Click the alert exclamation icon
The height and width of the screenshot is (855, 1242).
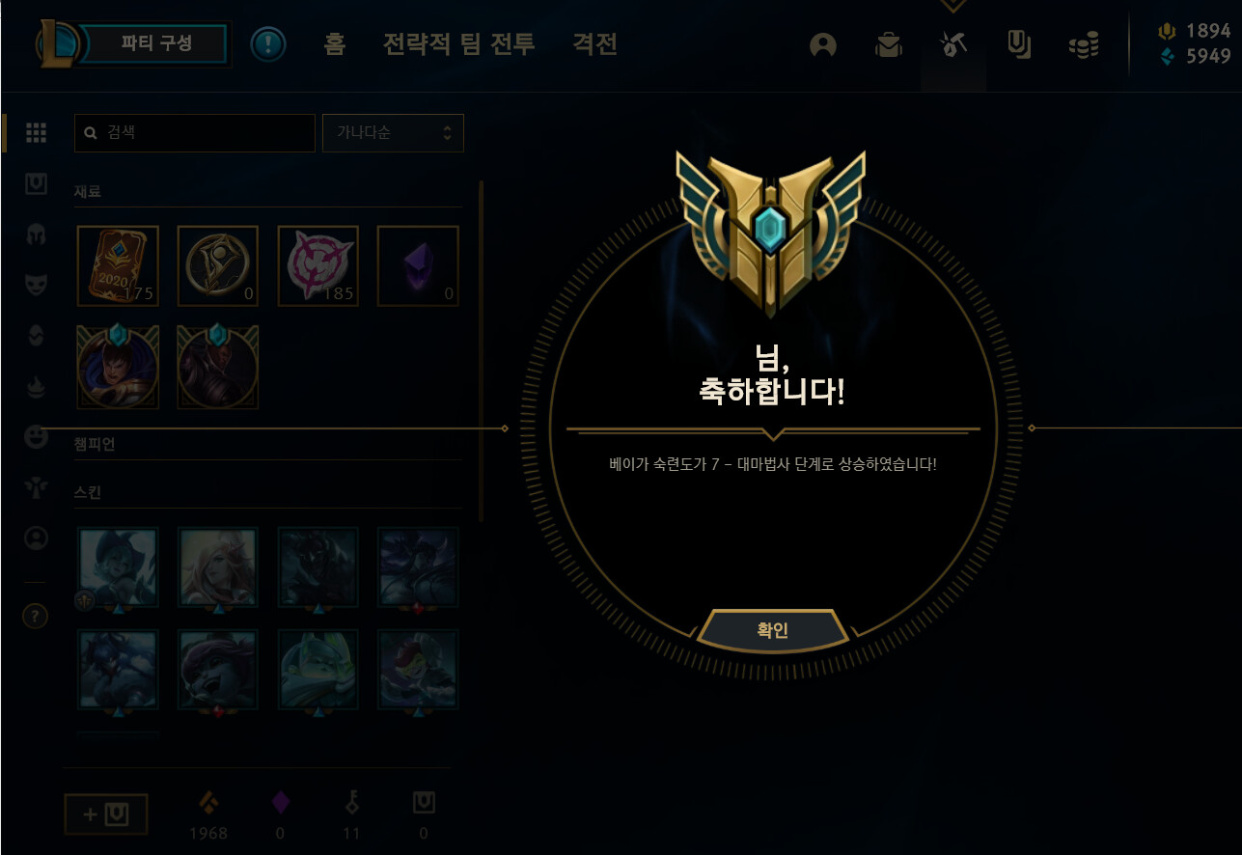pos(267,44)
